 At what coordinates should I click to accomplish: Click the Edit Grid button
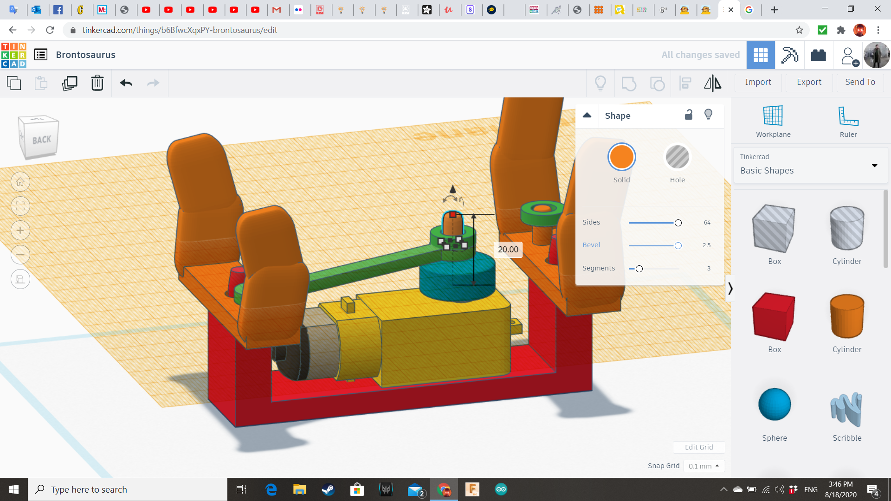(x=699, y=447)
